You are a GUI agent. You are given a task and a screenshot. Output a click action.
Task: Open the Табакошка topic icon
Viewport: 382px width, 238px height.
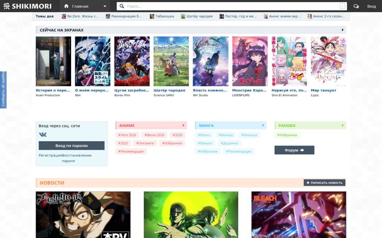pyautogui.click(x=152, y=16)
